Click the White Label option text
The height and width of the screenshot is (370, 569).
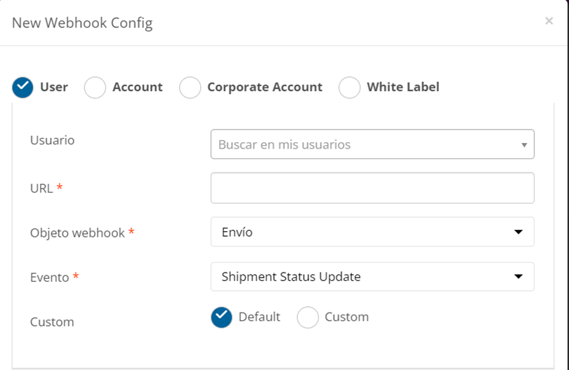(403, 87)
